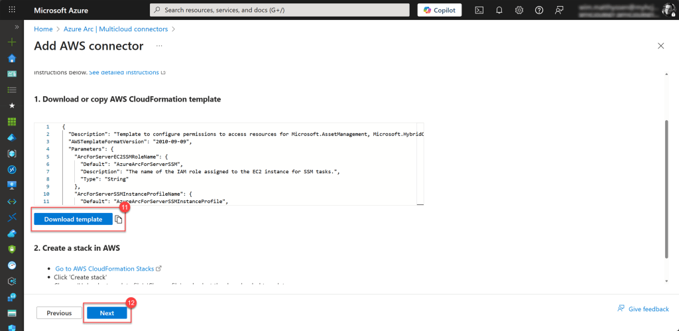Open the notifications bell
Screen dimensions: 679x331
pos(499,10)
